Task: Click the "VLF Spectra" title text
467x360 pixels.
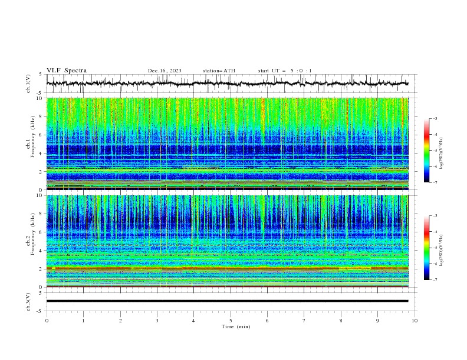Action: [67, 71]
